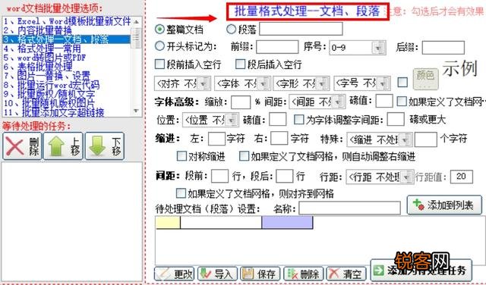The height and width of the screenshot is (285, 486).
Task: Click the 导入 button
Action: 217,274
